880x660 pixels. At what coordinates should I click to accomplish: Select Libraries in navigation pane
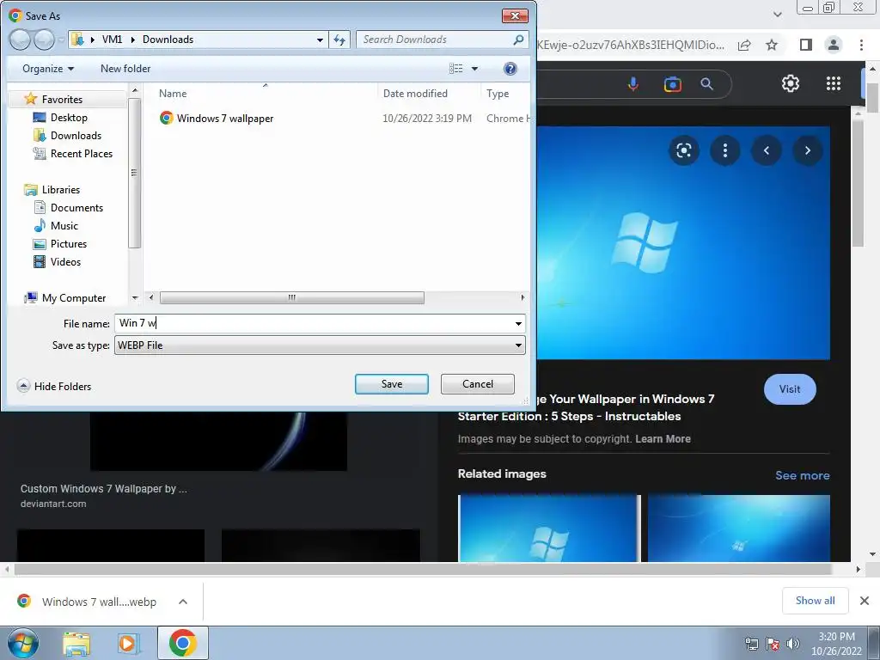click(x=61, y=190)
